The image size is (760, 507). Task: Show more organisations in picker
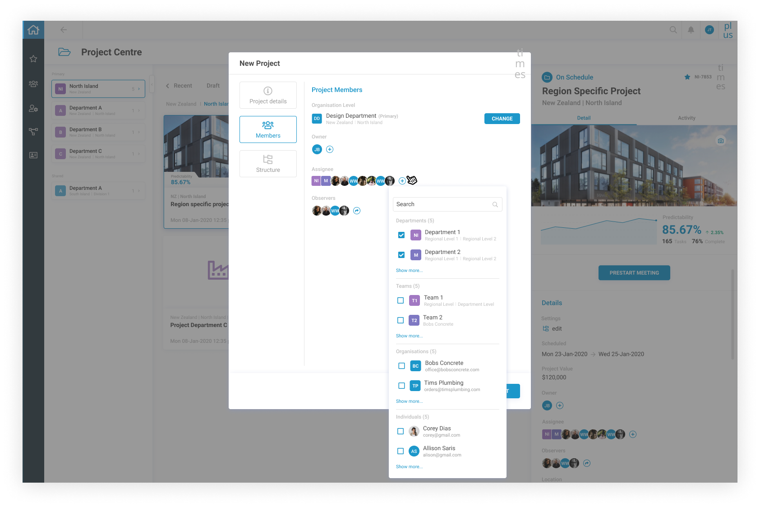[409, 401]
